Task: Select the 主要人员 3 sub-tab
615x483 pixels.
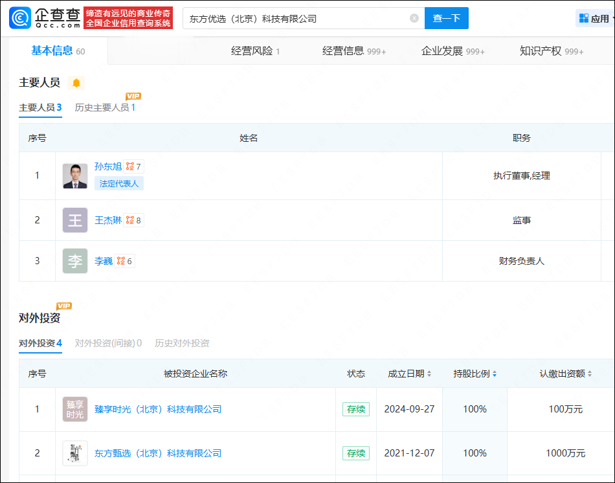Action: pyautogui.click(x=40, y=107)
